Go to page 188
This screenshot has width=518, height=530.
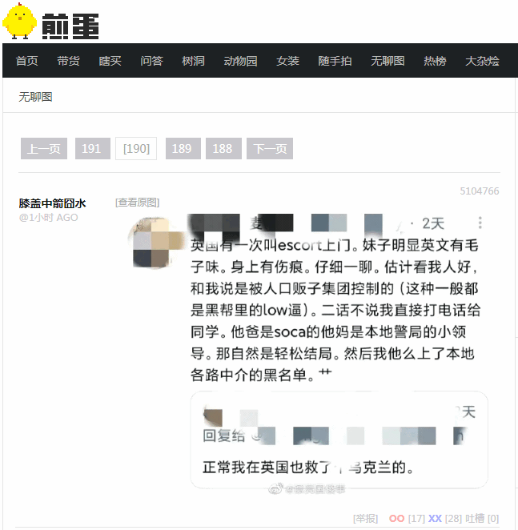click(x=223, y=148)
